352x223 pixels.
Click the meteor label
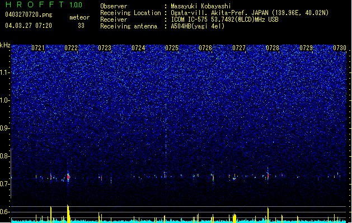(x=79, y=17)
